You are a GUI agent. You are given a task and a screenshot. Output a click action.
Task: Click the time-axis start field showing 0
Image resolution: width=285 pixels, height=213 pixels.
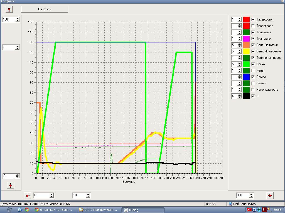point(44,196)
